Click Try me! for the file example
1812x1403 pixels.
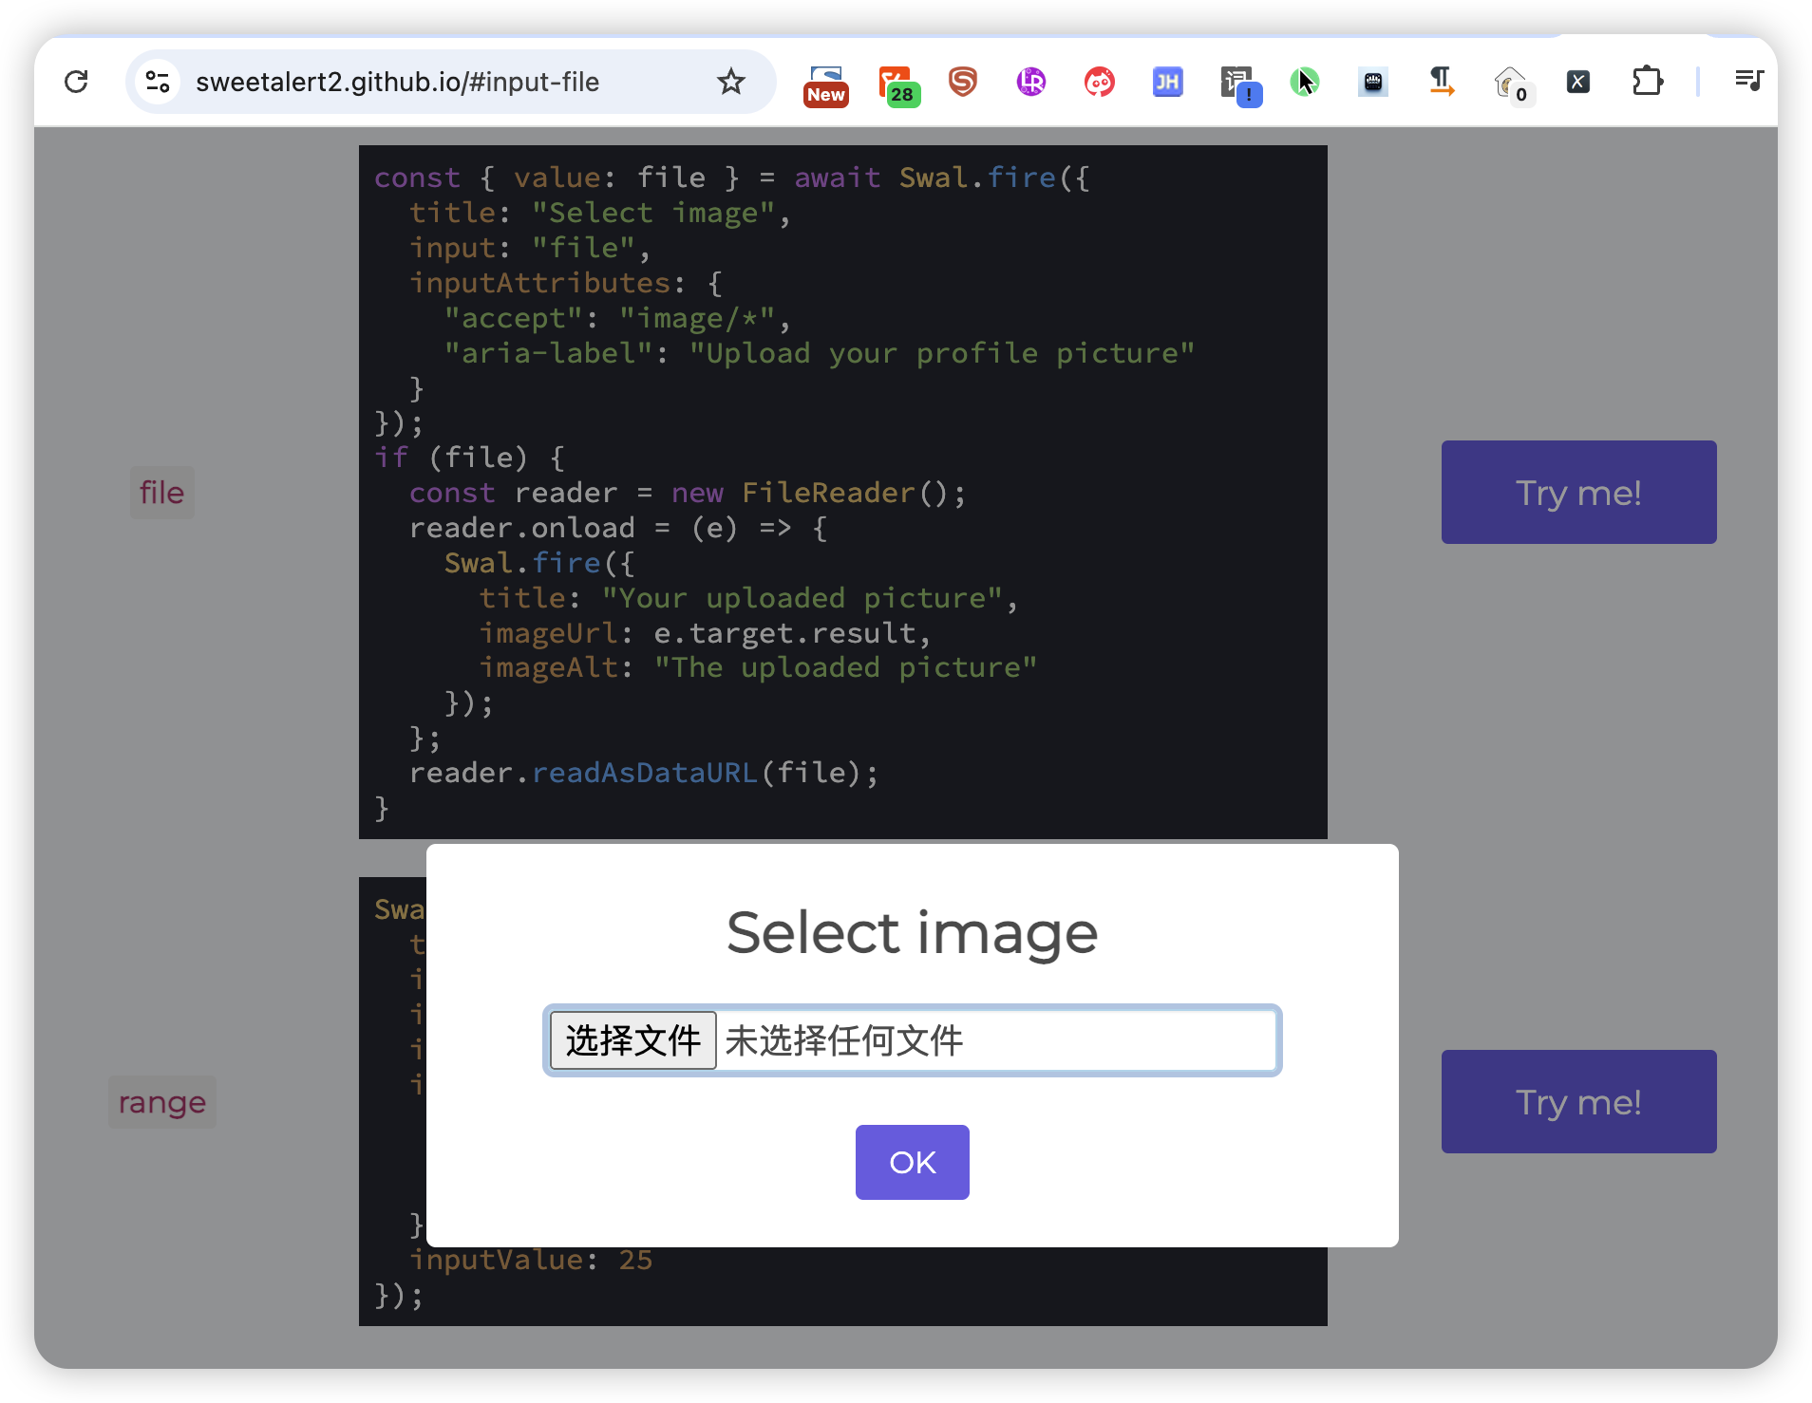1578,492
